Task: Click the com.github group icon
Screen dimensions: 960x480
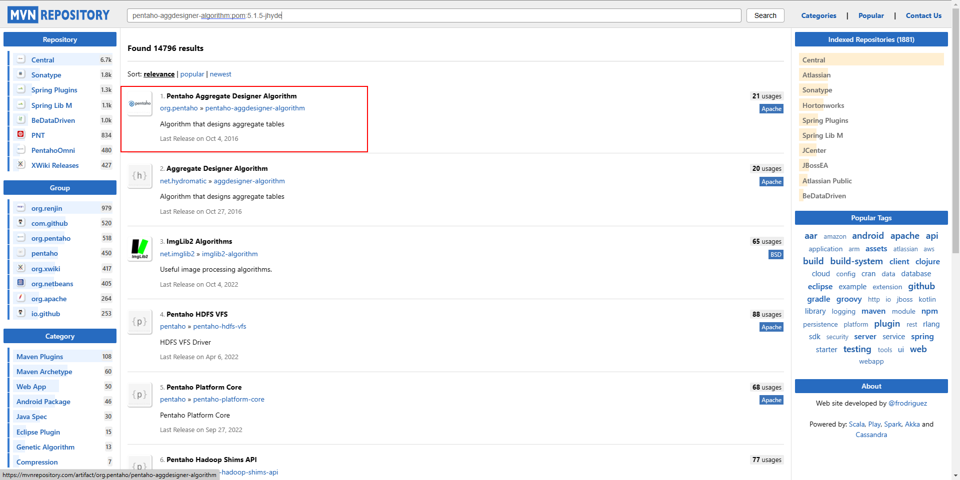Action: (21, 222)
